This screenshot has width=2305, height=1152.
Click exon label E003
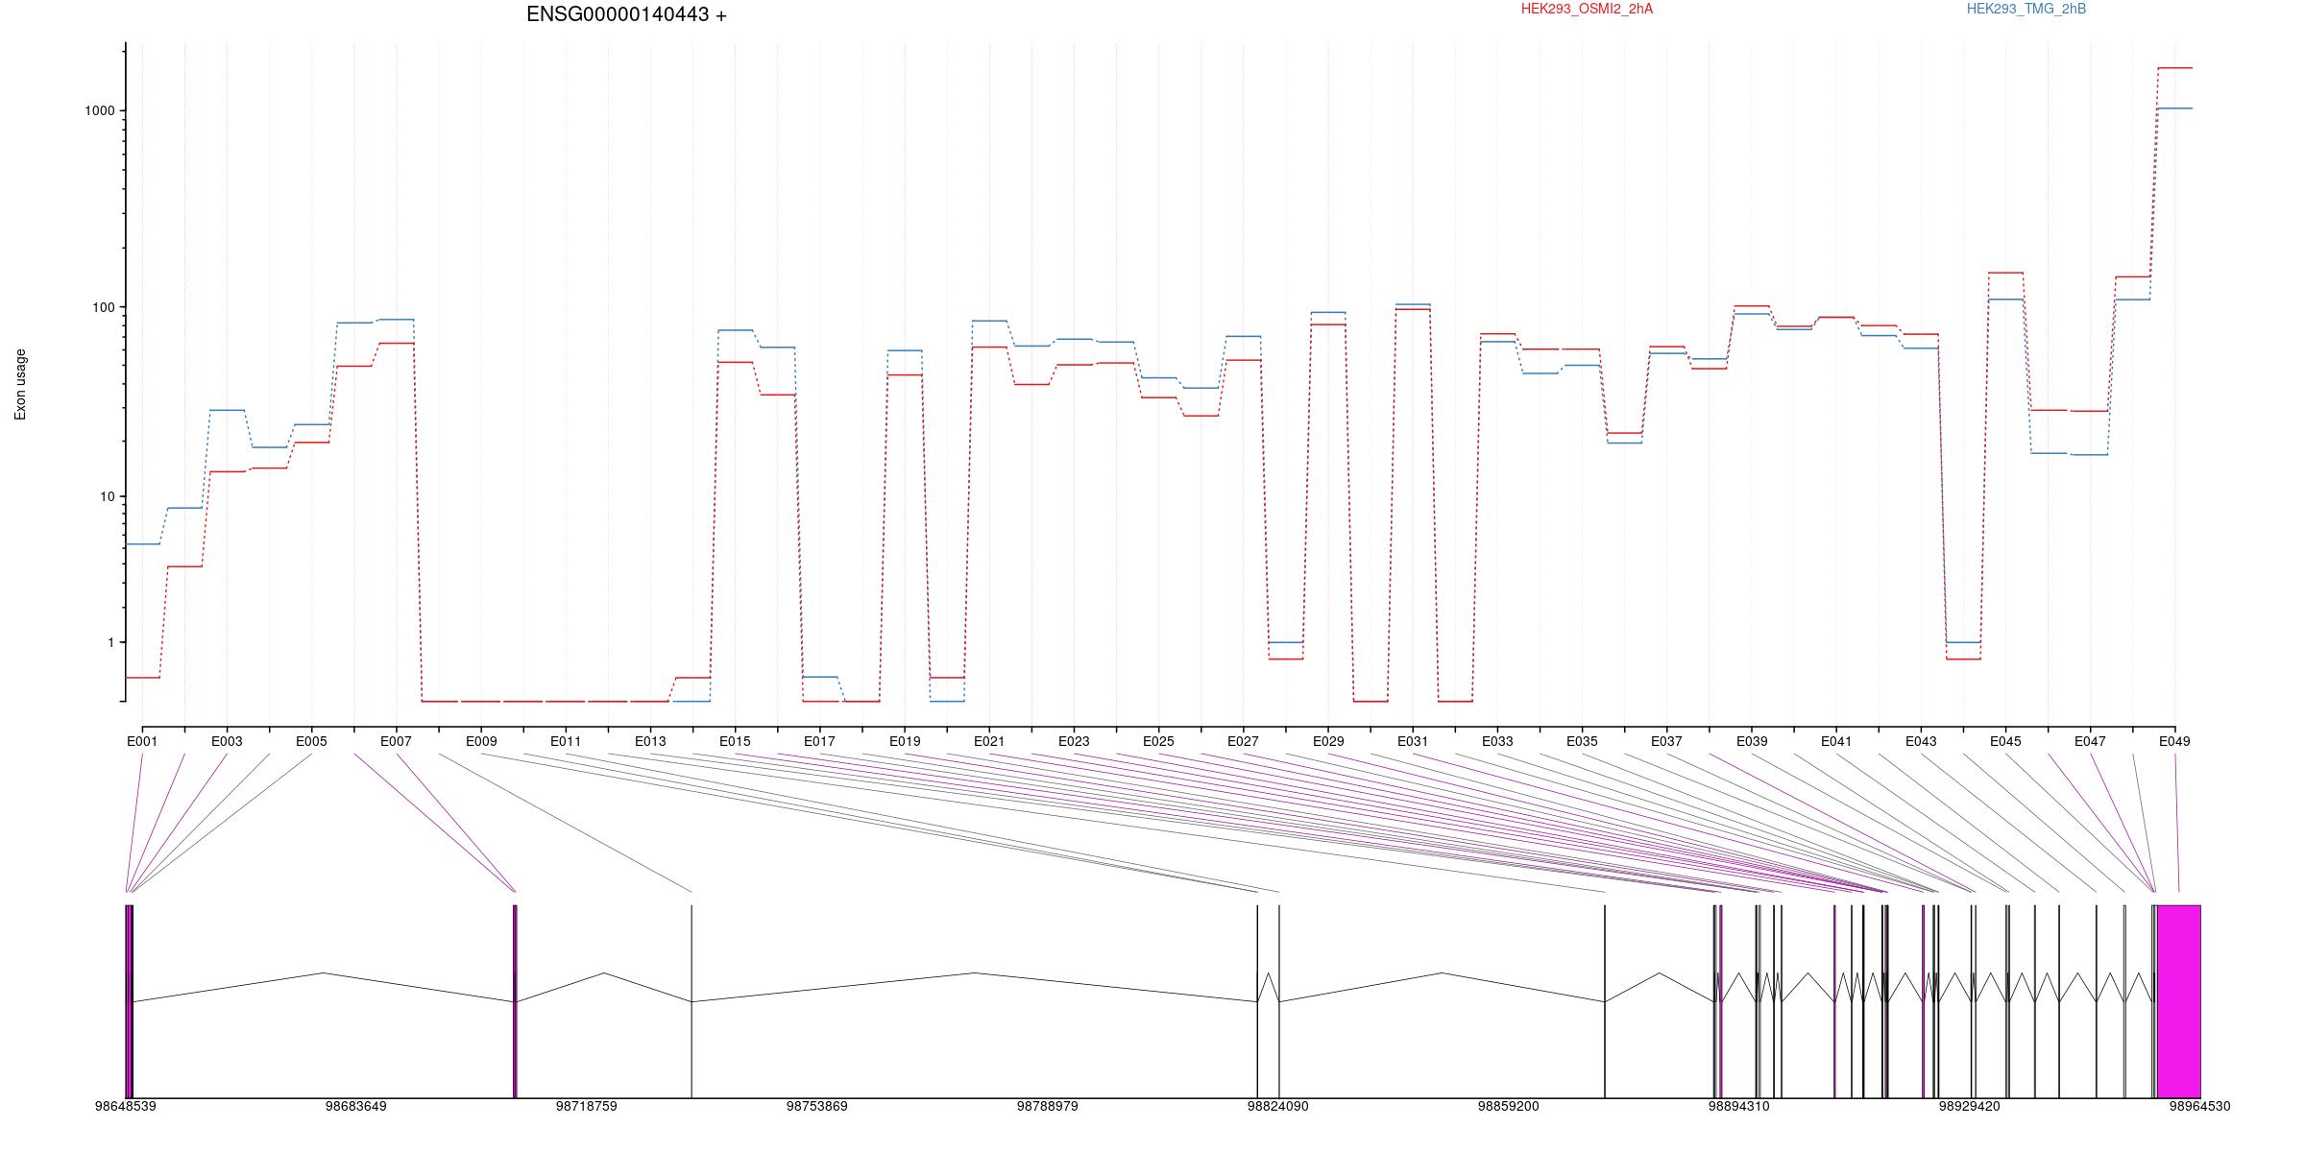tap(227, 741)
